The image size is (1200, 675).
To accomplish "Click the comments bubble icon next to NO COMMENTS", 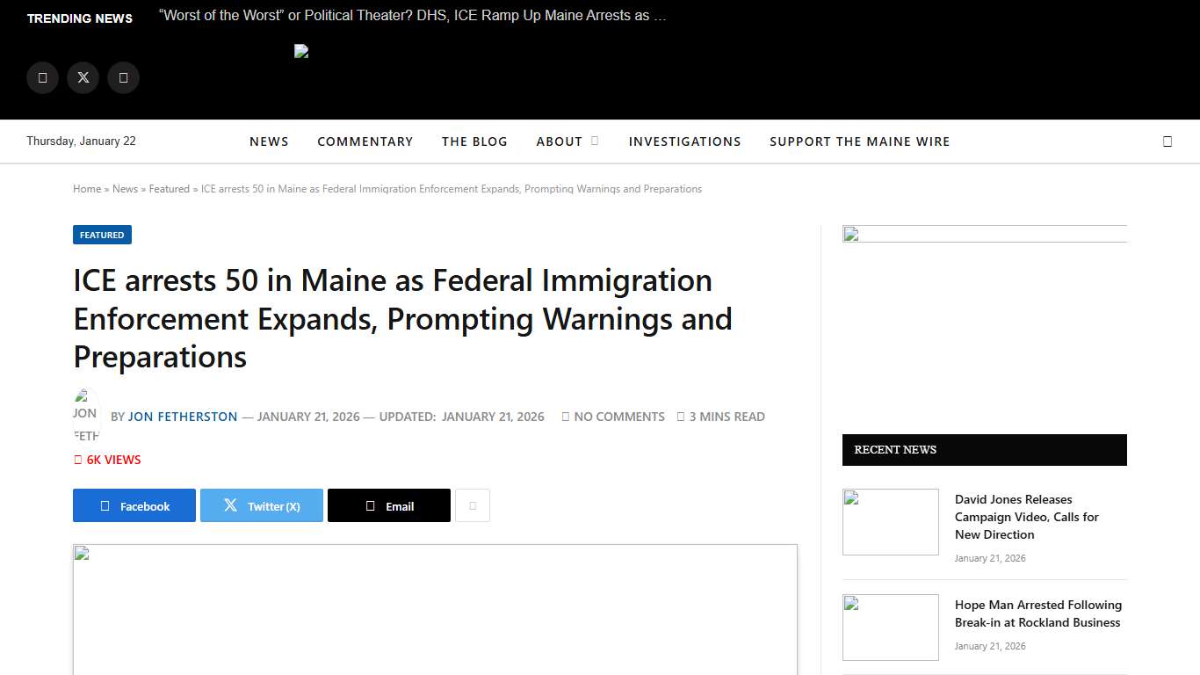I will [565, 416].
